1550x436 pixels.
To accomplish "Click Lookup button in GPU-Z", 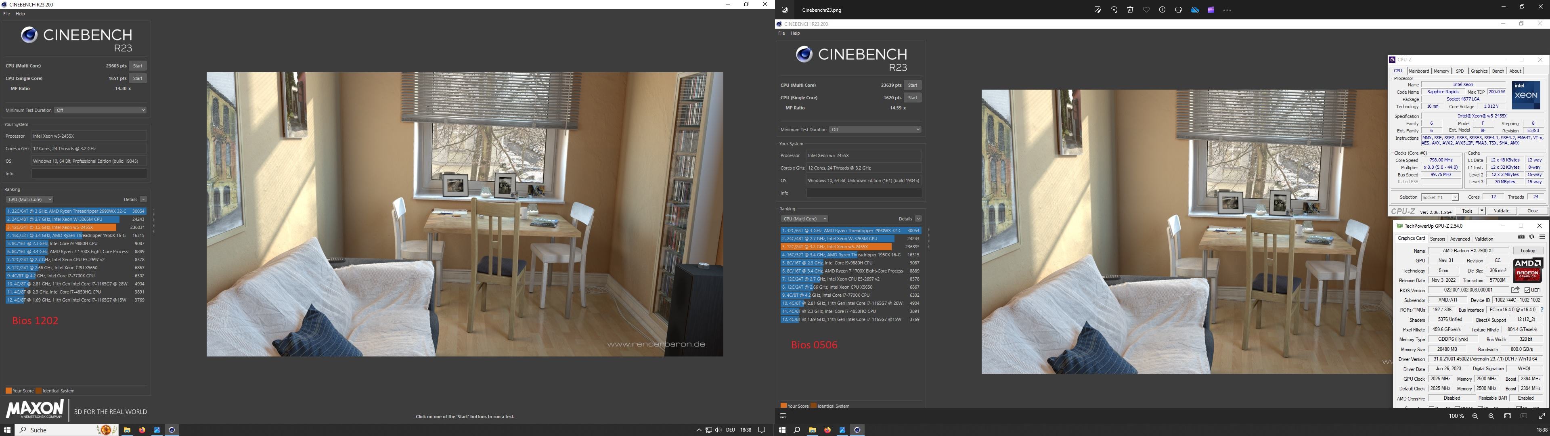I will pos(1528,251).
